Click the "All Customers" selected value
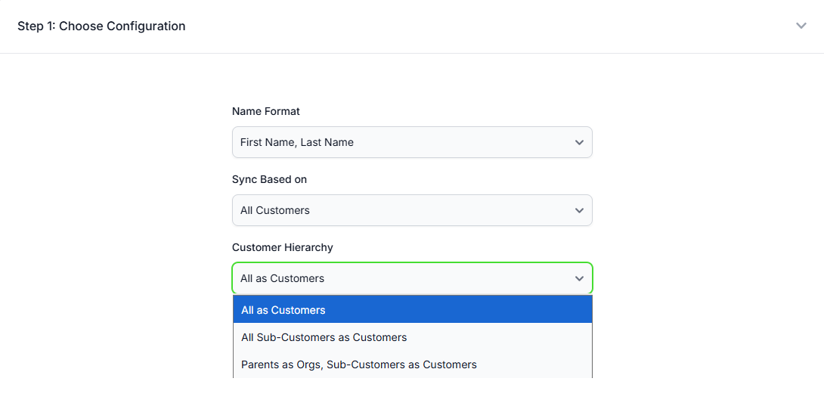824x400 pixels. point(275,210)
